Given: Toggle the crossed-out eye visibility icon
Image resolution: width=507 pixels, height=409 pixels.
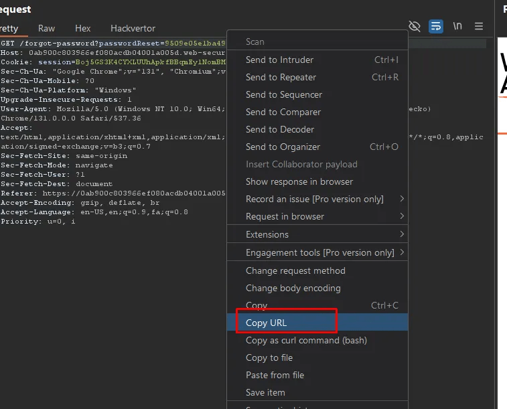Looking at the screenshot, I should (x=415, y=26).
